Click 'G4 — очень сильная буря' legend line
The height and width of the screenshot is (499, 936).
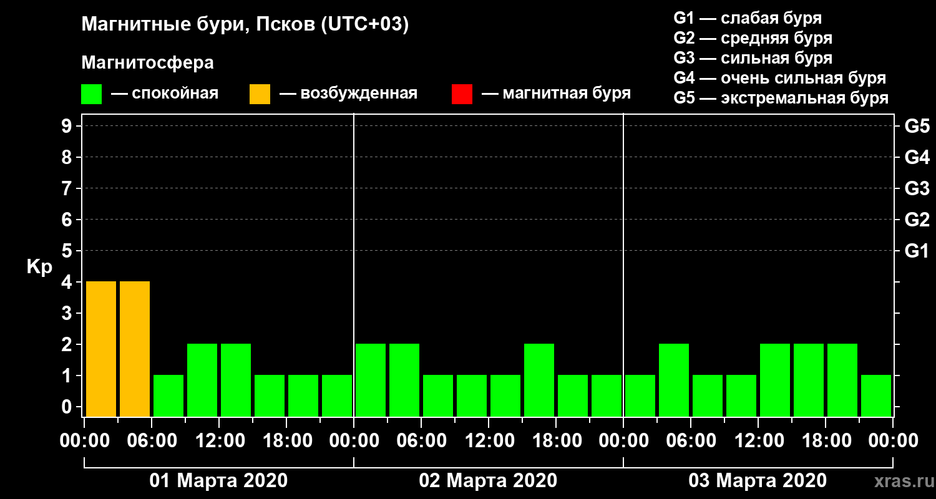coord(780,78)
